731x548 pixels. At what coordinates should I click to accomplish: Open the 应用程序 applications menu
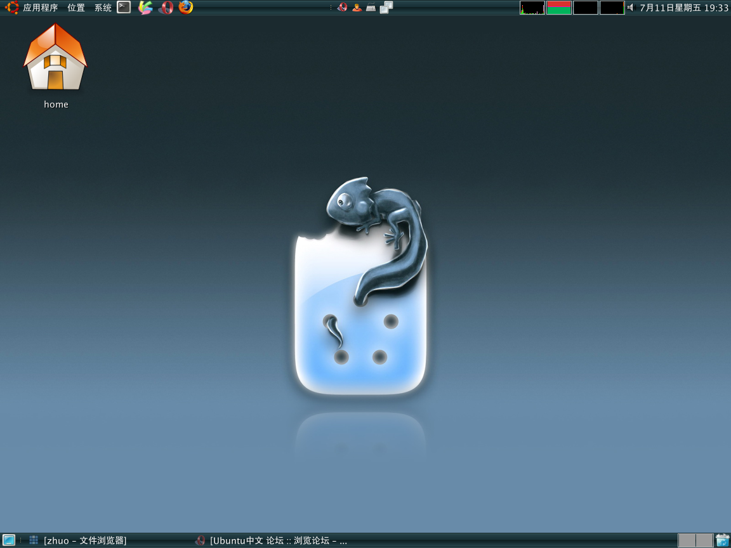point(40,8)
